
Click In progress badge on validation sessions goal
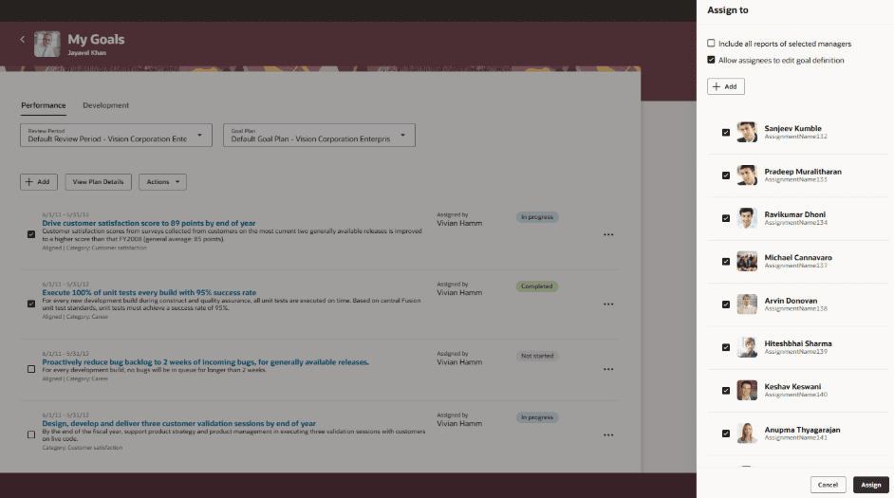[x=537, y=417]
